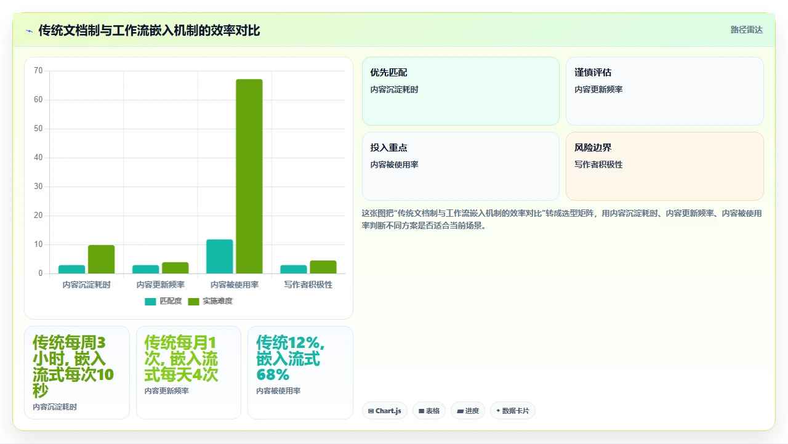Click the green 实施难度 legend color box
The width and height of the screenshot is (788, 444).
tap(194, 301)
